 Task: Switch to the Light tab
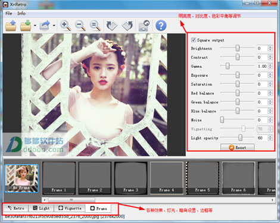click(41, 208)
